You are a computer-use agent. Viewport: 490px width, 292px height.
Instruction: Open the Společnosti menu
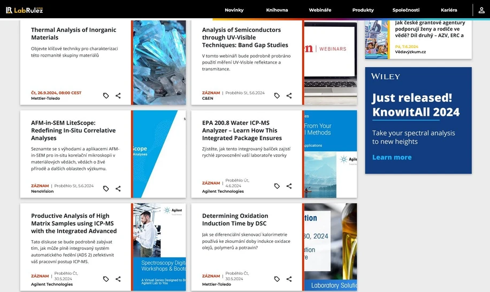tap(406, 10)
